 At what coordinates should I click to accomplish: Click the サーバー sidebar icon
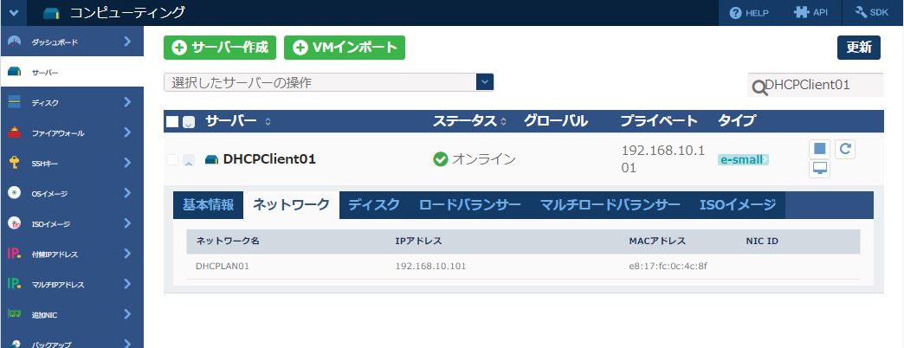15,72
